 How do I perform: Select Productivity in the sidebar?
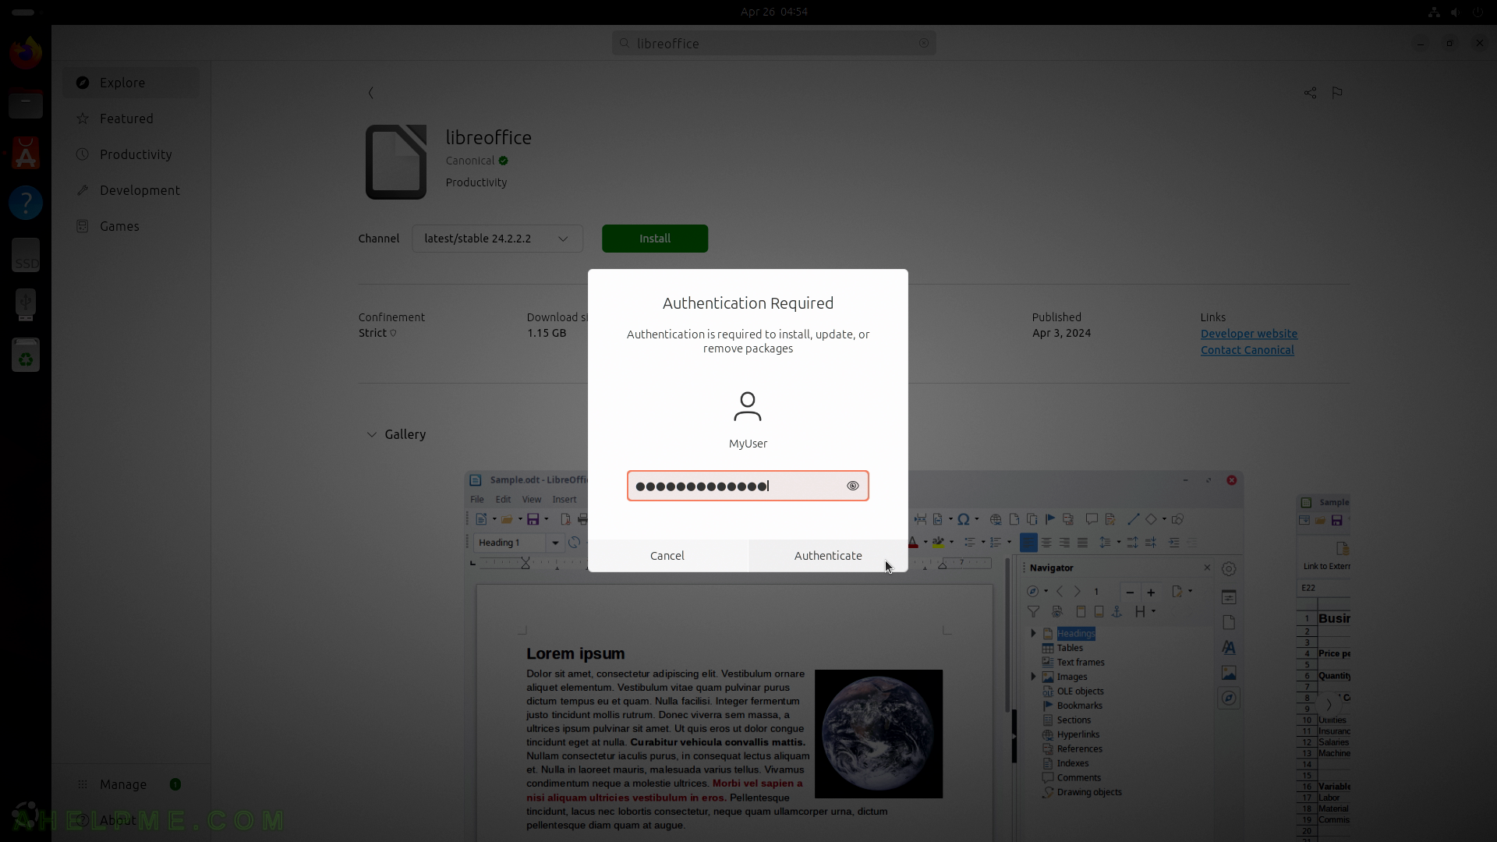pos(131,154)
